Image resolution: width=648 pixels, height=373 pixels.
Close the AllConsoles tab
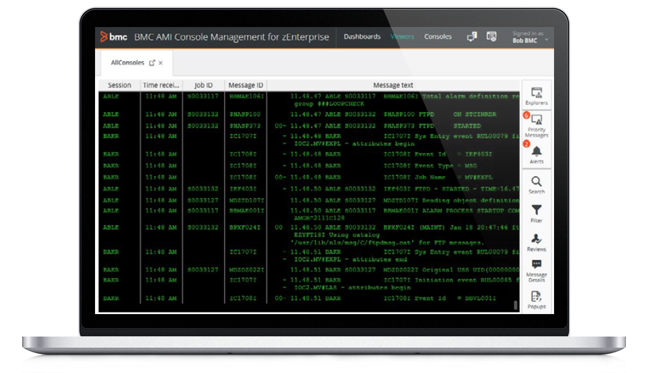[x=160, y=63]
